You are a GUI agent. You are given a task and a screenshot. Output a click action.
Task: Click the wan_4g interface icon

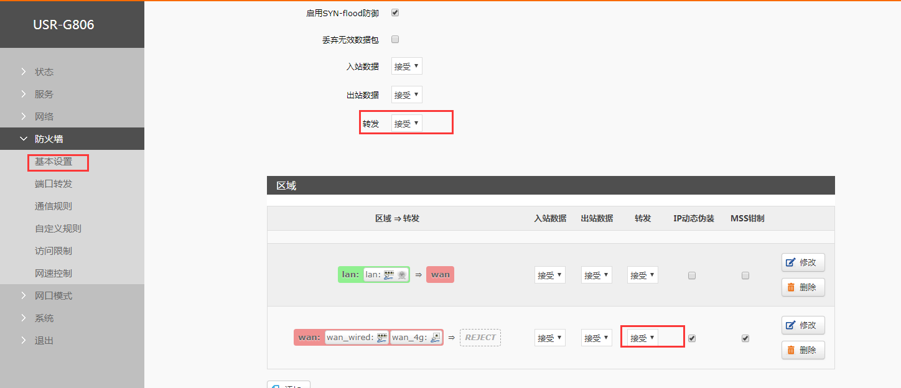[436, 338]
